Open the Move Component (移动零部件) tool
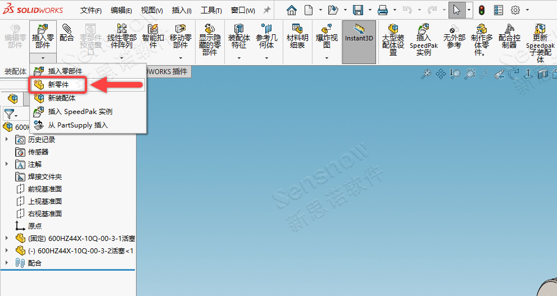557x296 pixels. (x=180, y=37)
